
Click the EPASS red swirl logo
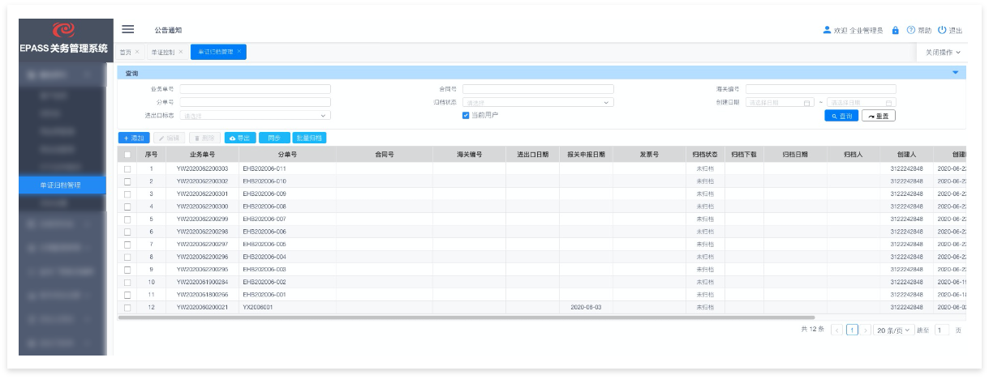(x=63, y=30)
